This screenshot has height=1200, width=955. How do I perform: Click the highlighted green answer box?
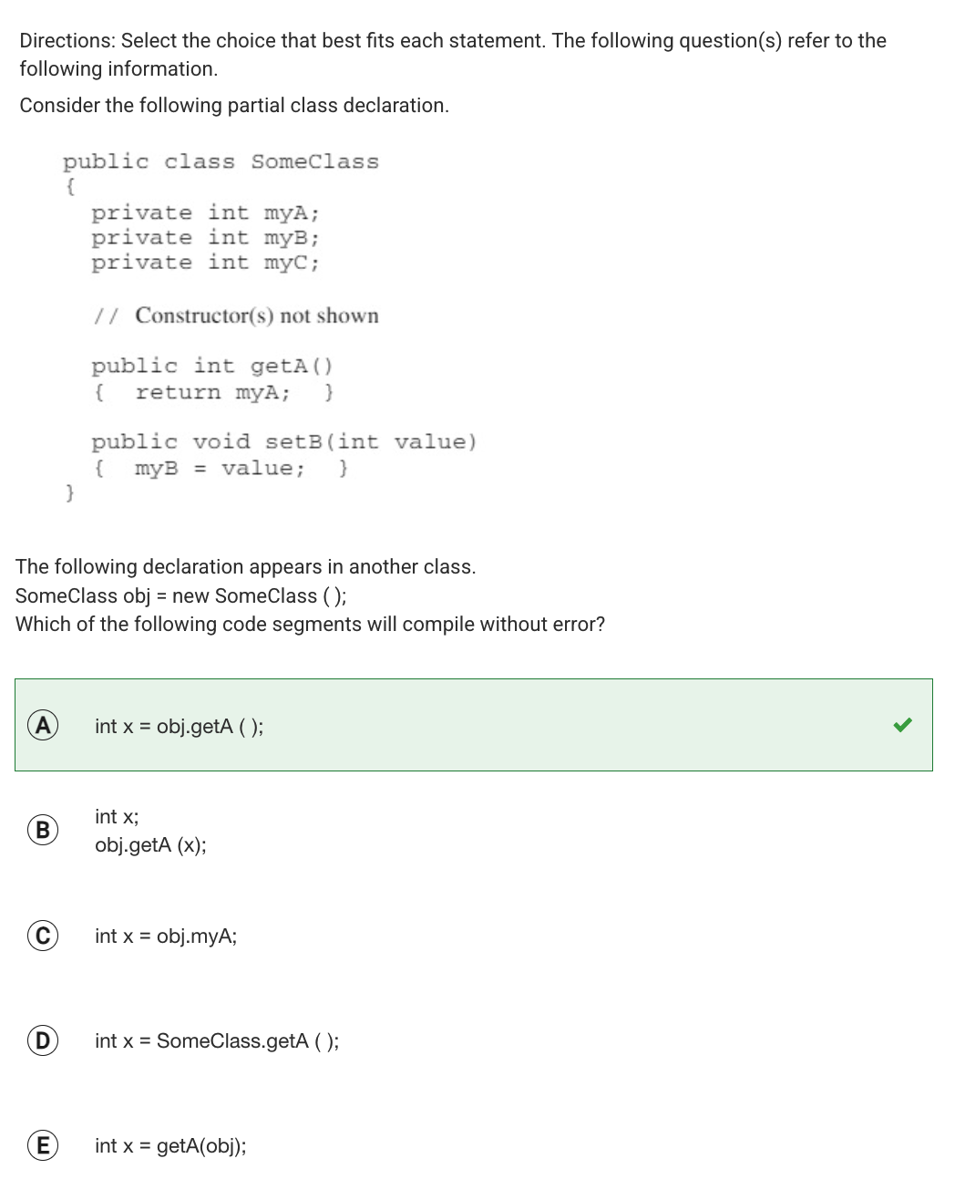point(474,725)
